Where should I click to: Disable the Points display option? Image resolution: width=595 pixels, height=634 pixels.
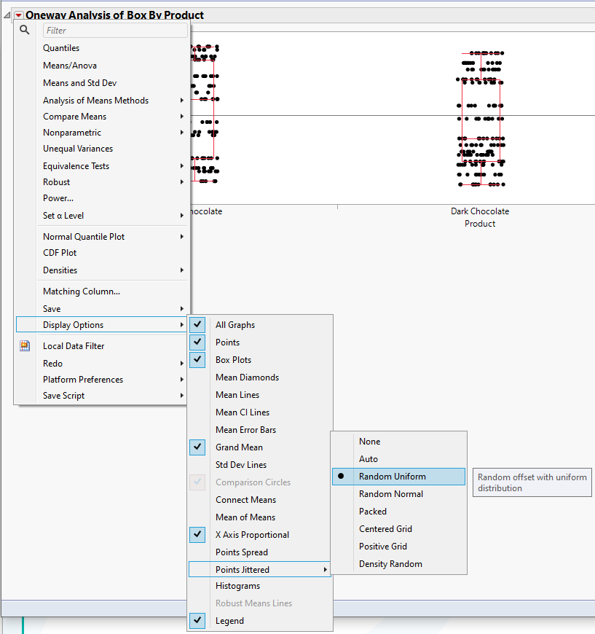(197, 342)
